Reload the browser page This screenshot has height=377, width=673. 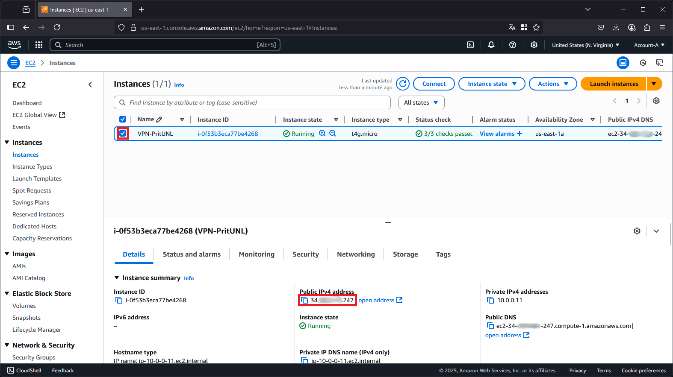57,27
